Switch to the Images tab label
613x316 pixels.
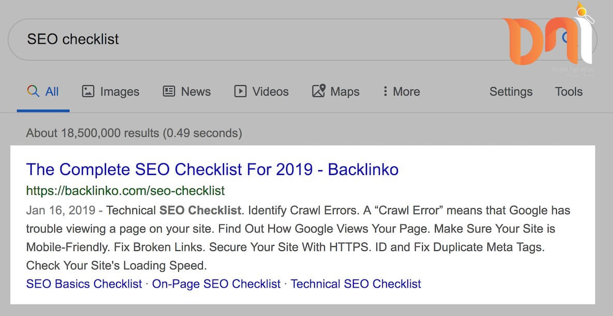coord(119,92)
